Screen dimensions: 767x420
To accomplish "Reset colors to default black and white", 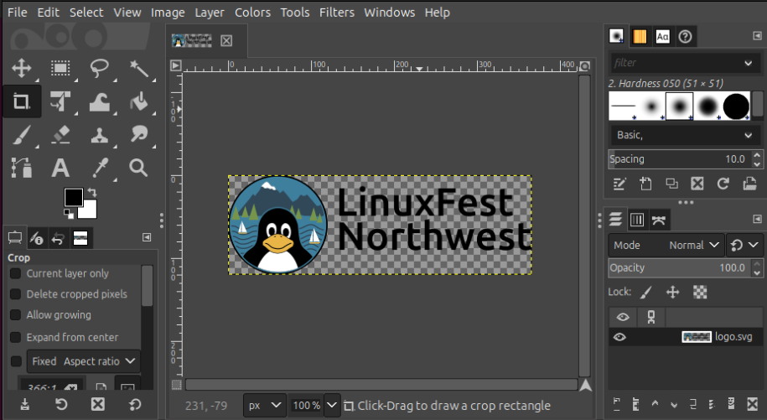I will 69,213.
